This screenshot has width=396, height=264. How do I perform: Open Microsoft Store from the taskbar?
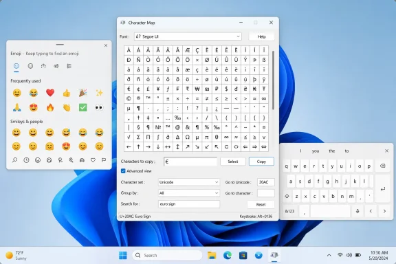coord(243,256)
